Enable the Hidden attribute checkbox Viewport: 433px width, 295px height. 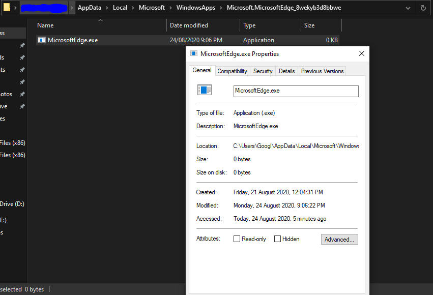pyautogui.click(x=277, y=239)
